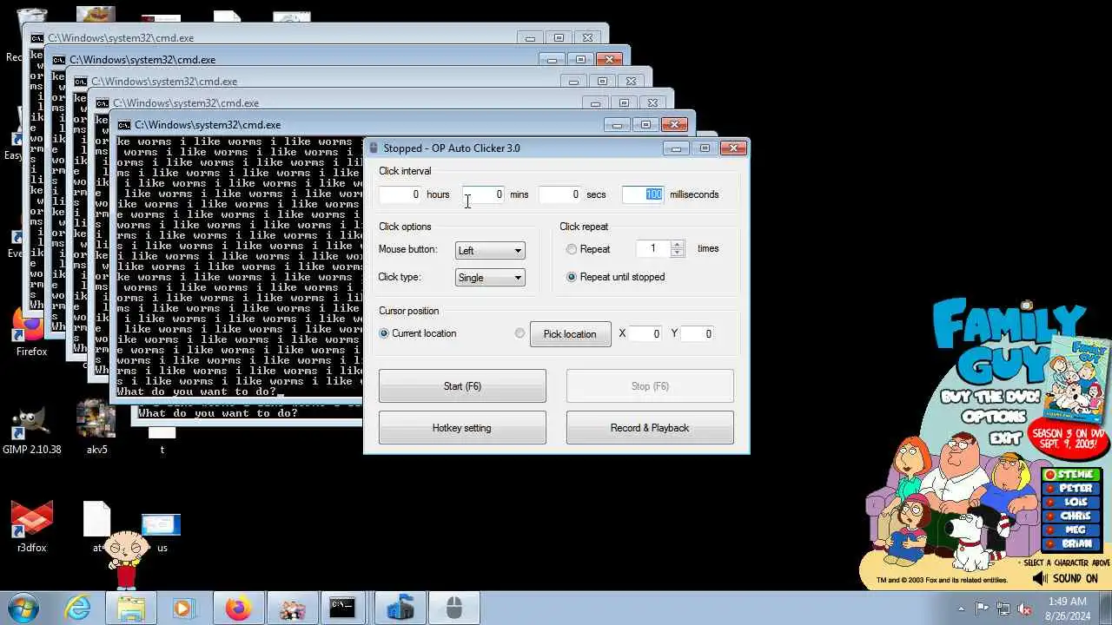
Task: Click the Start (F6) button
Action: coord(462,386)
